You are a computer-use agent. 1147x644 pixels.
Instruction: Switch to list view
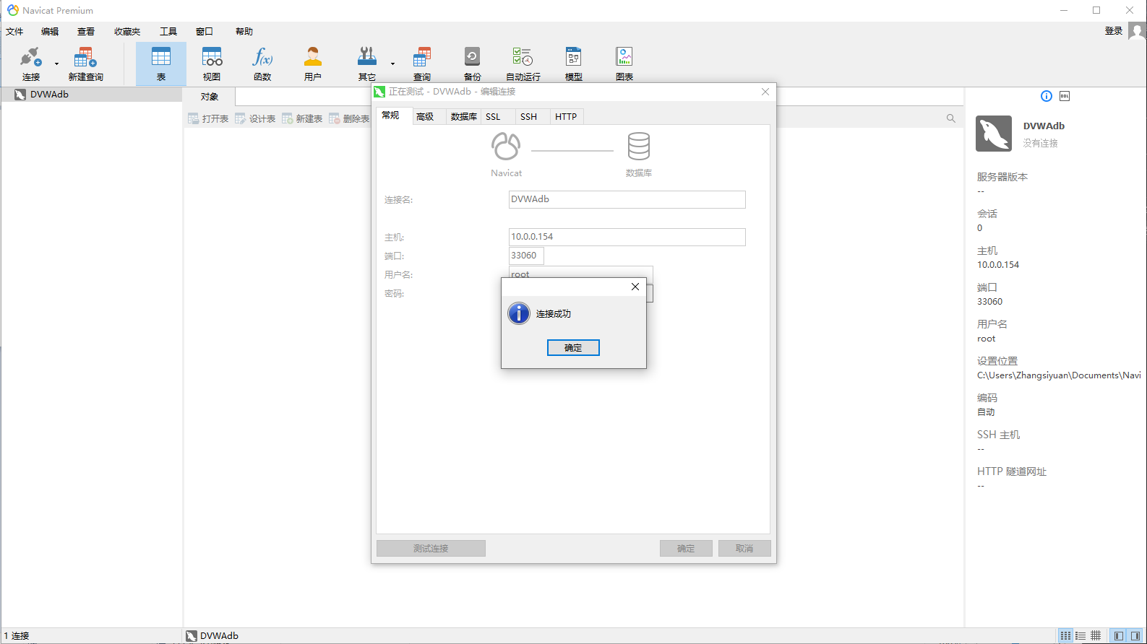1081,636
